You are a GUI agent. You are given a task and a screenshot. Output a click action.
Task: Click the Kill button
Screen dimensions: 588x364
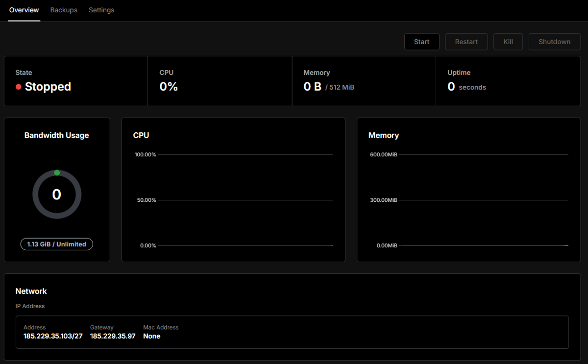[508, 42]
